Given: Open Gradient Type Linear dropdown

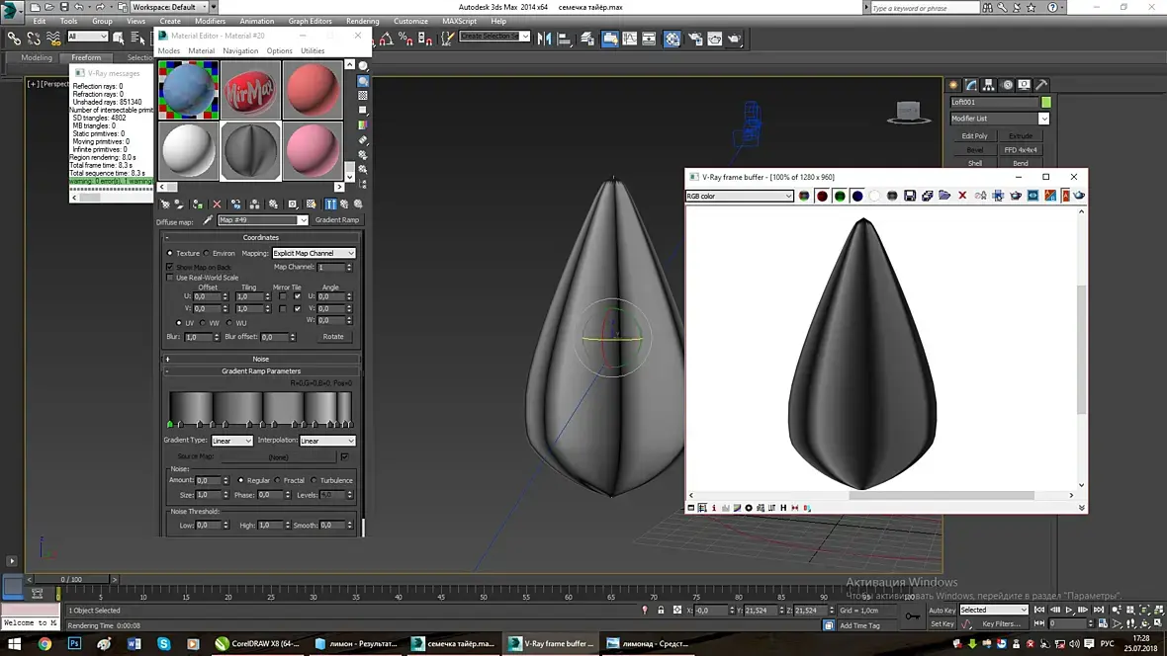Looking at the screenshot, I should 231,441.
